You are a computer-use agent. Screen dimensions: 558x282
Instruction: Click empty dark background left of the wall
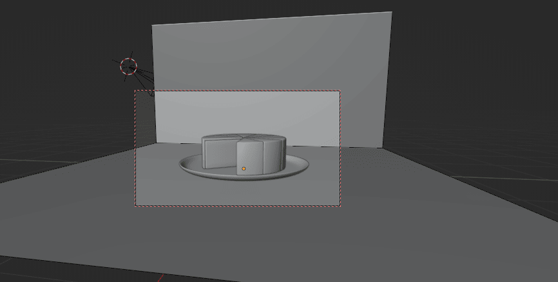64,96
